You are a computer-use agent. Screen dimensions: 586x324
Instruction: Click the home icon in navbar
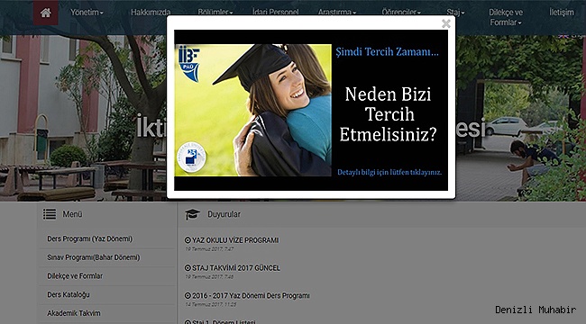tap(46, 13)
